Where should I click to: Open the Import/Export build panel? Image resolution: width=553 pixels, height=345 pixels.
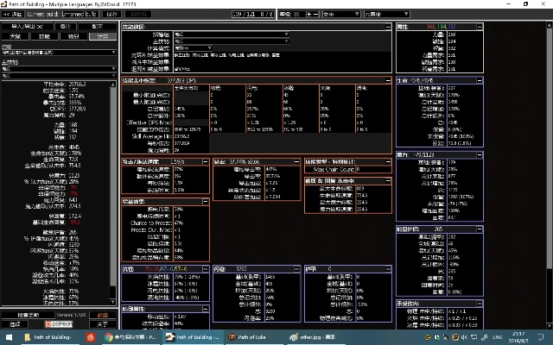(27, 27)
